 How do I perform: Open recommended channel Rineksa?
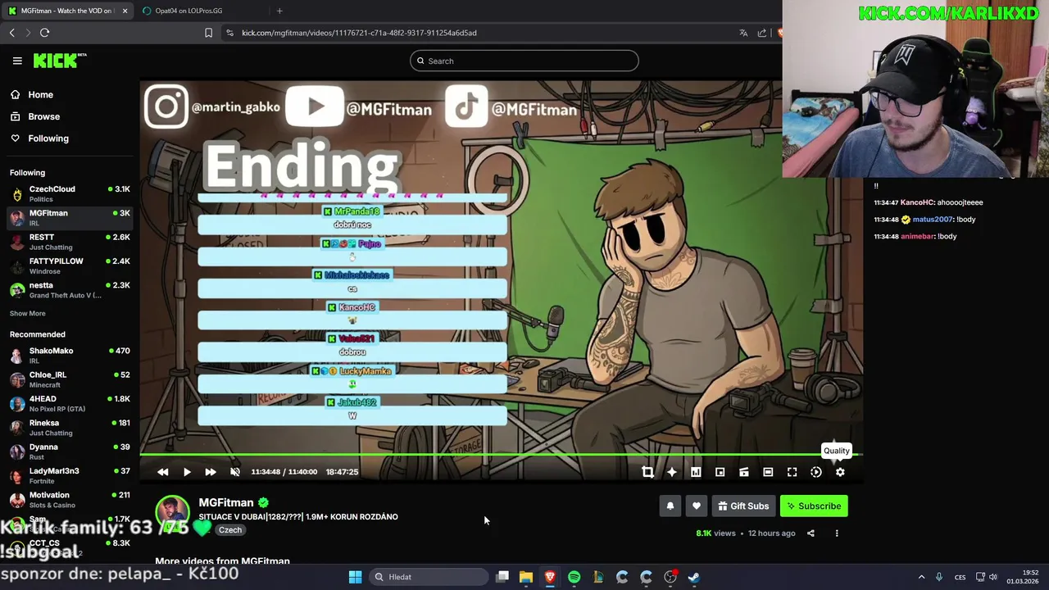(70, 428)
